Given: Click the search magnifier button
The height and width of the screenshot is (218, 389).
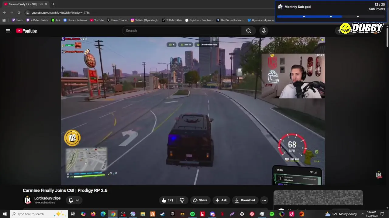Looking at the screenshot, I should coord(249,31).
